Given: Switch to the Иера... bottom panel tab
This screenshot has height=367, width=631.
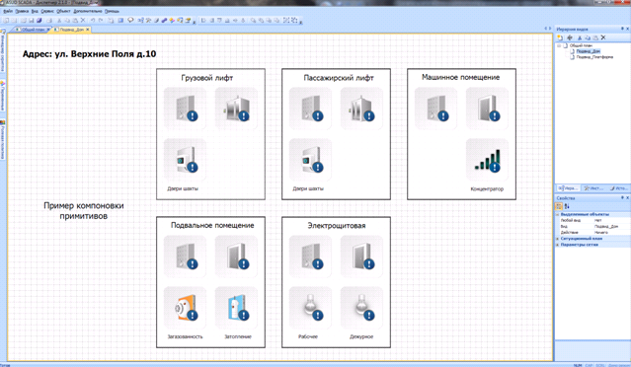Looking at the screenshot, I should pyautogui.click(x=568, y=188).
